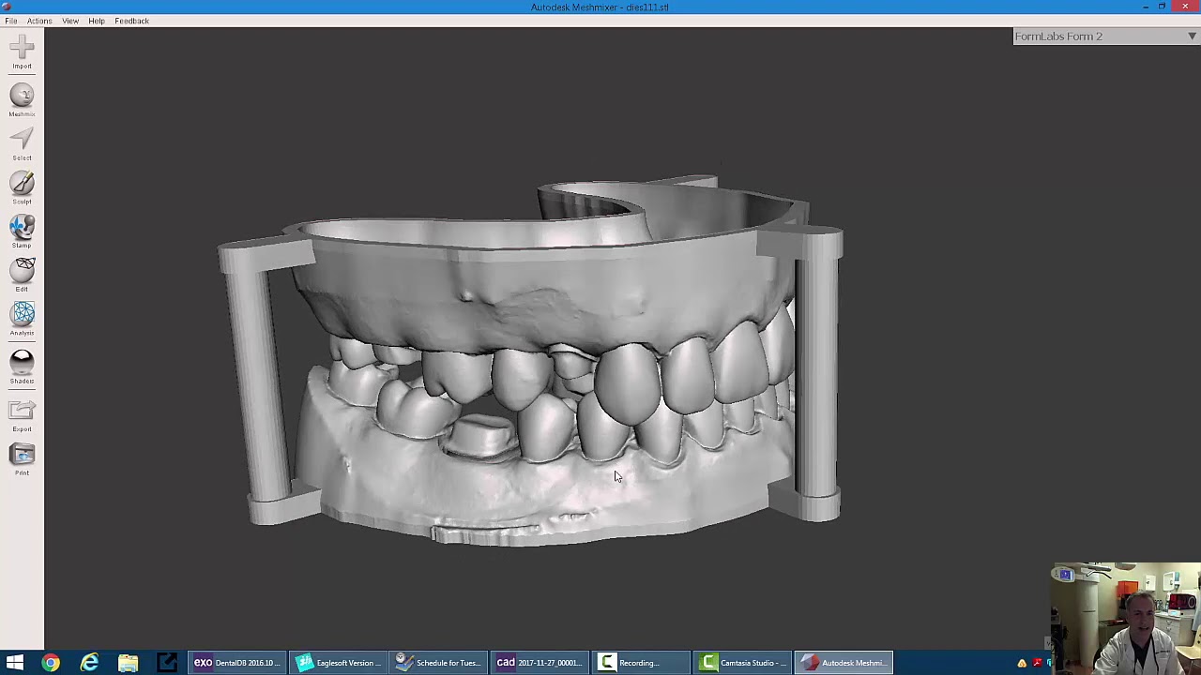
Task: Open the Edit tools panel
Action: (22, 275)
